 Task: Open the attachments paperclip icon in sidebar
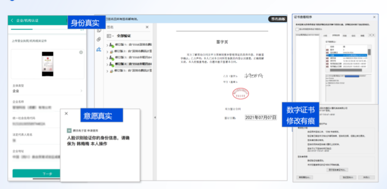(x=99, y=39)
